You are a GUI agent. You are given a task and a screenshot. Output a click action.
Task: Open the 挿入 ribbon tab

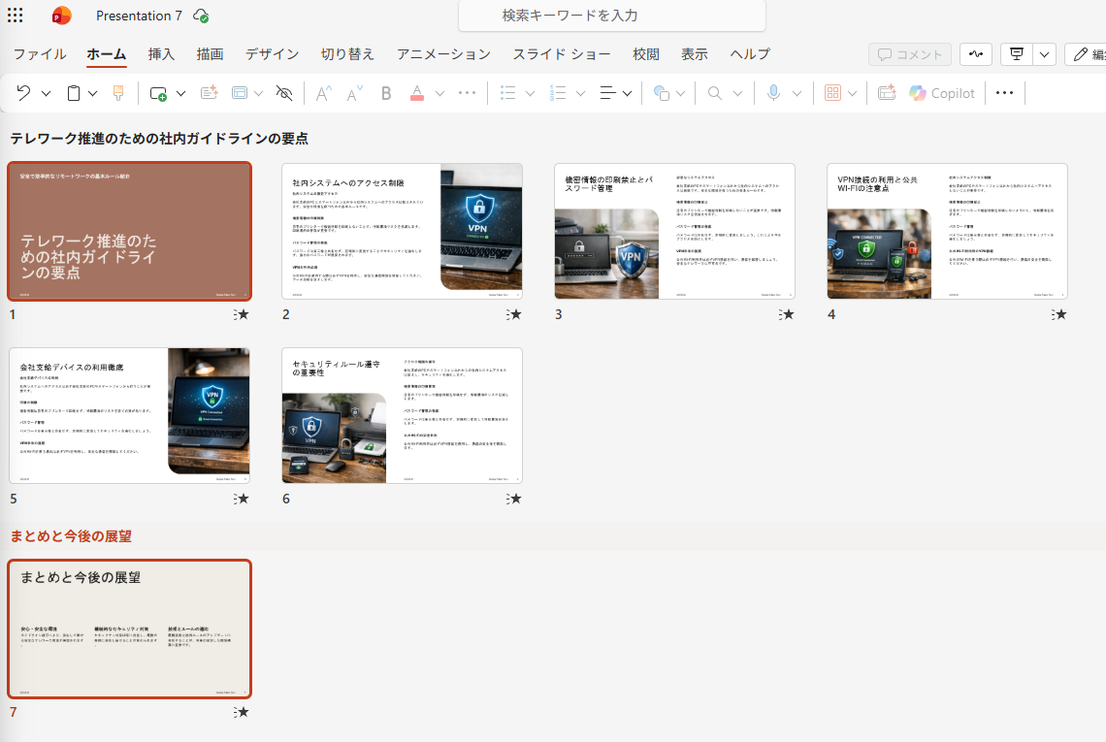coord(161,54)
